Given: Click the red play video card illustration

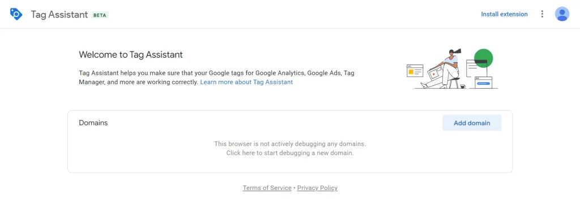Looking at the screenshot, I should tap(434, 74).
